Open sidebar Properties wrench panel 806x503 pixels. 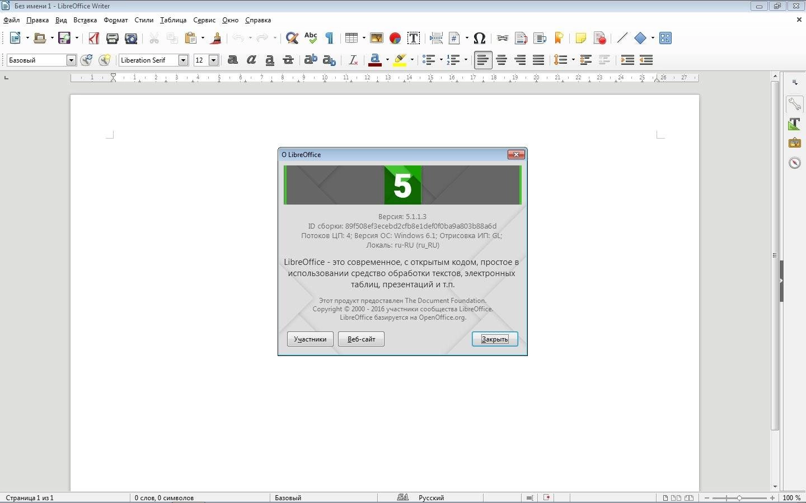pyautogui.click(x=795, y=103)
